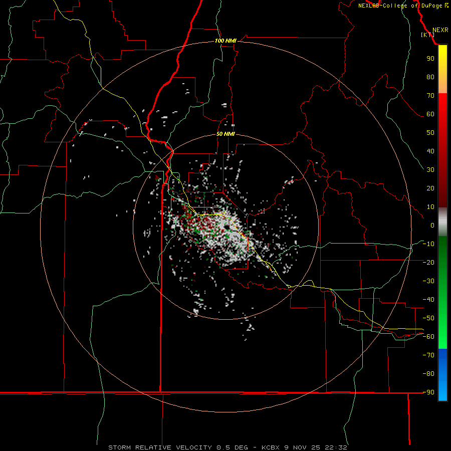
Task: Click the NEXR label above the color scale
Action: point(440,30)
